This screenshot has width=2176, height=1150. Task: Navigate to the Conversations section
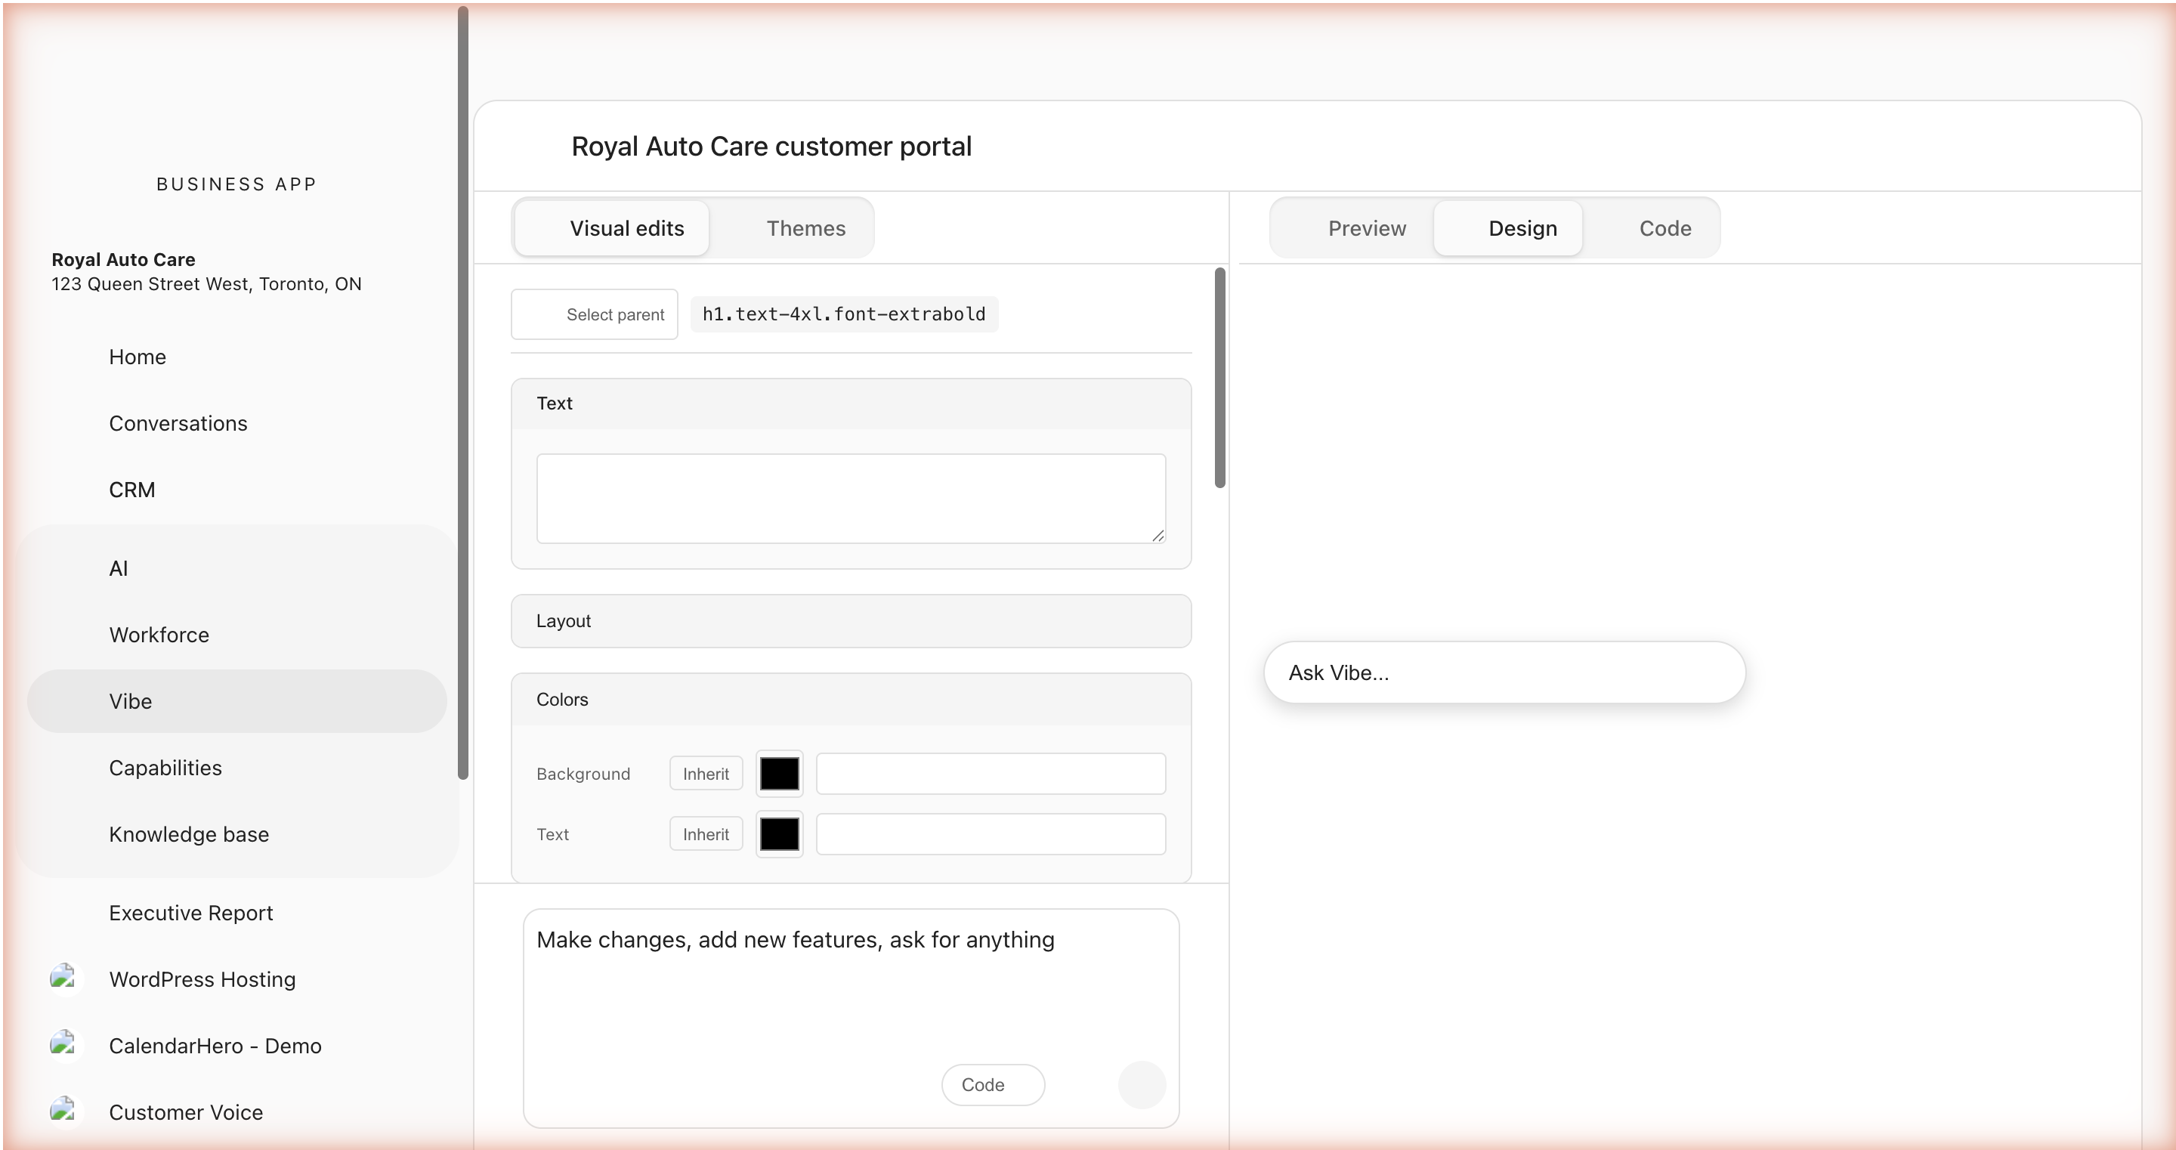178,423
